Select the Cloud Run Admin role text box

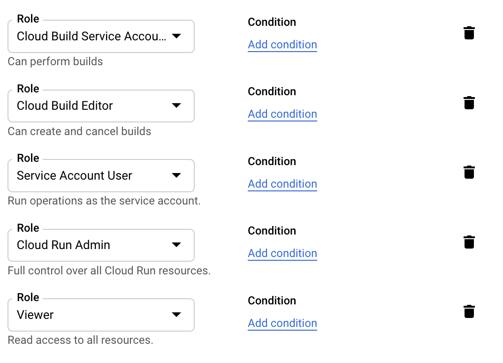tap(84, 245)
